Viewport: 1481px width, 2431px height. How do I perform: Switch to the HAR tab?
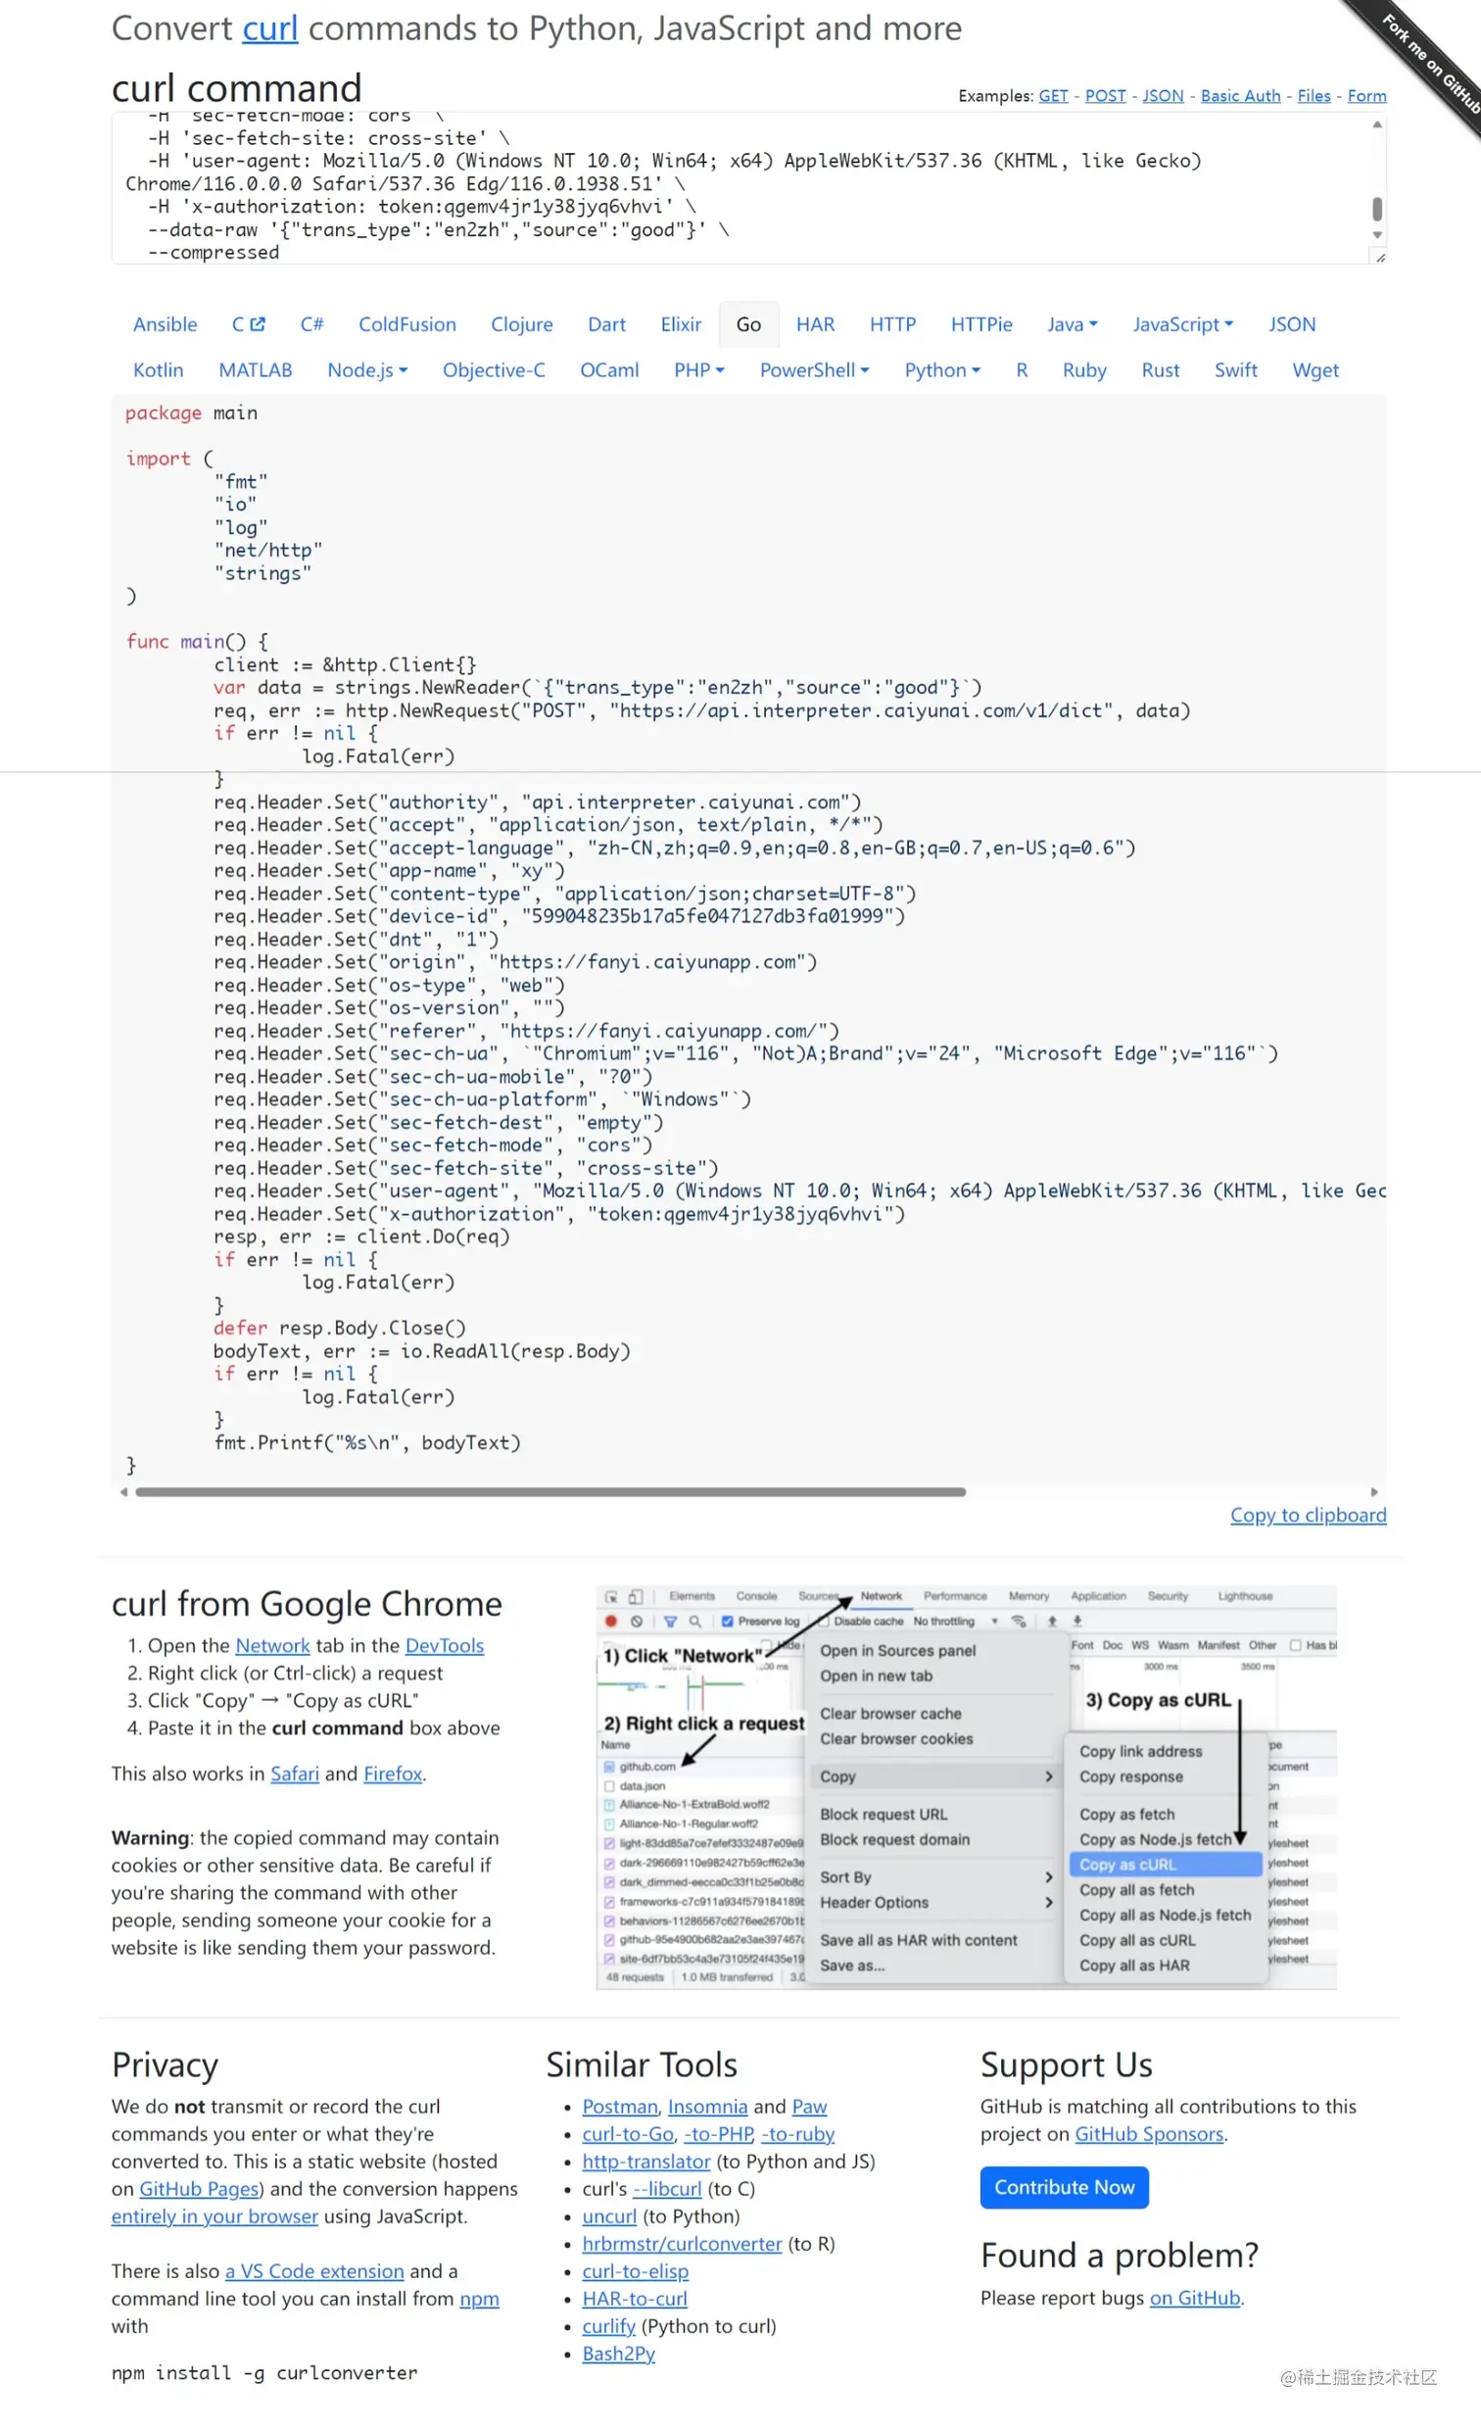click(816, 324)
